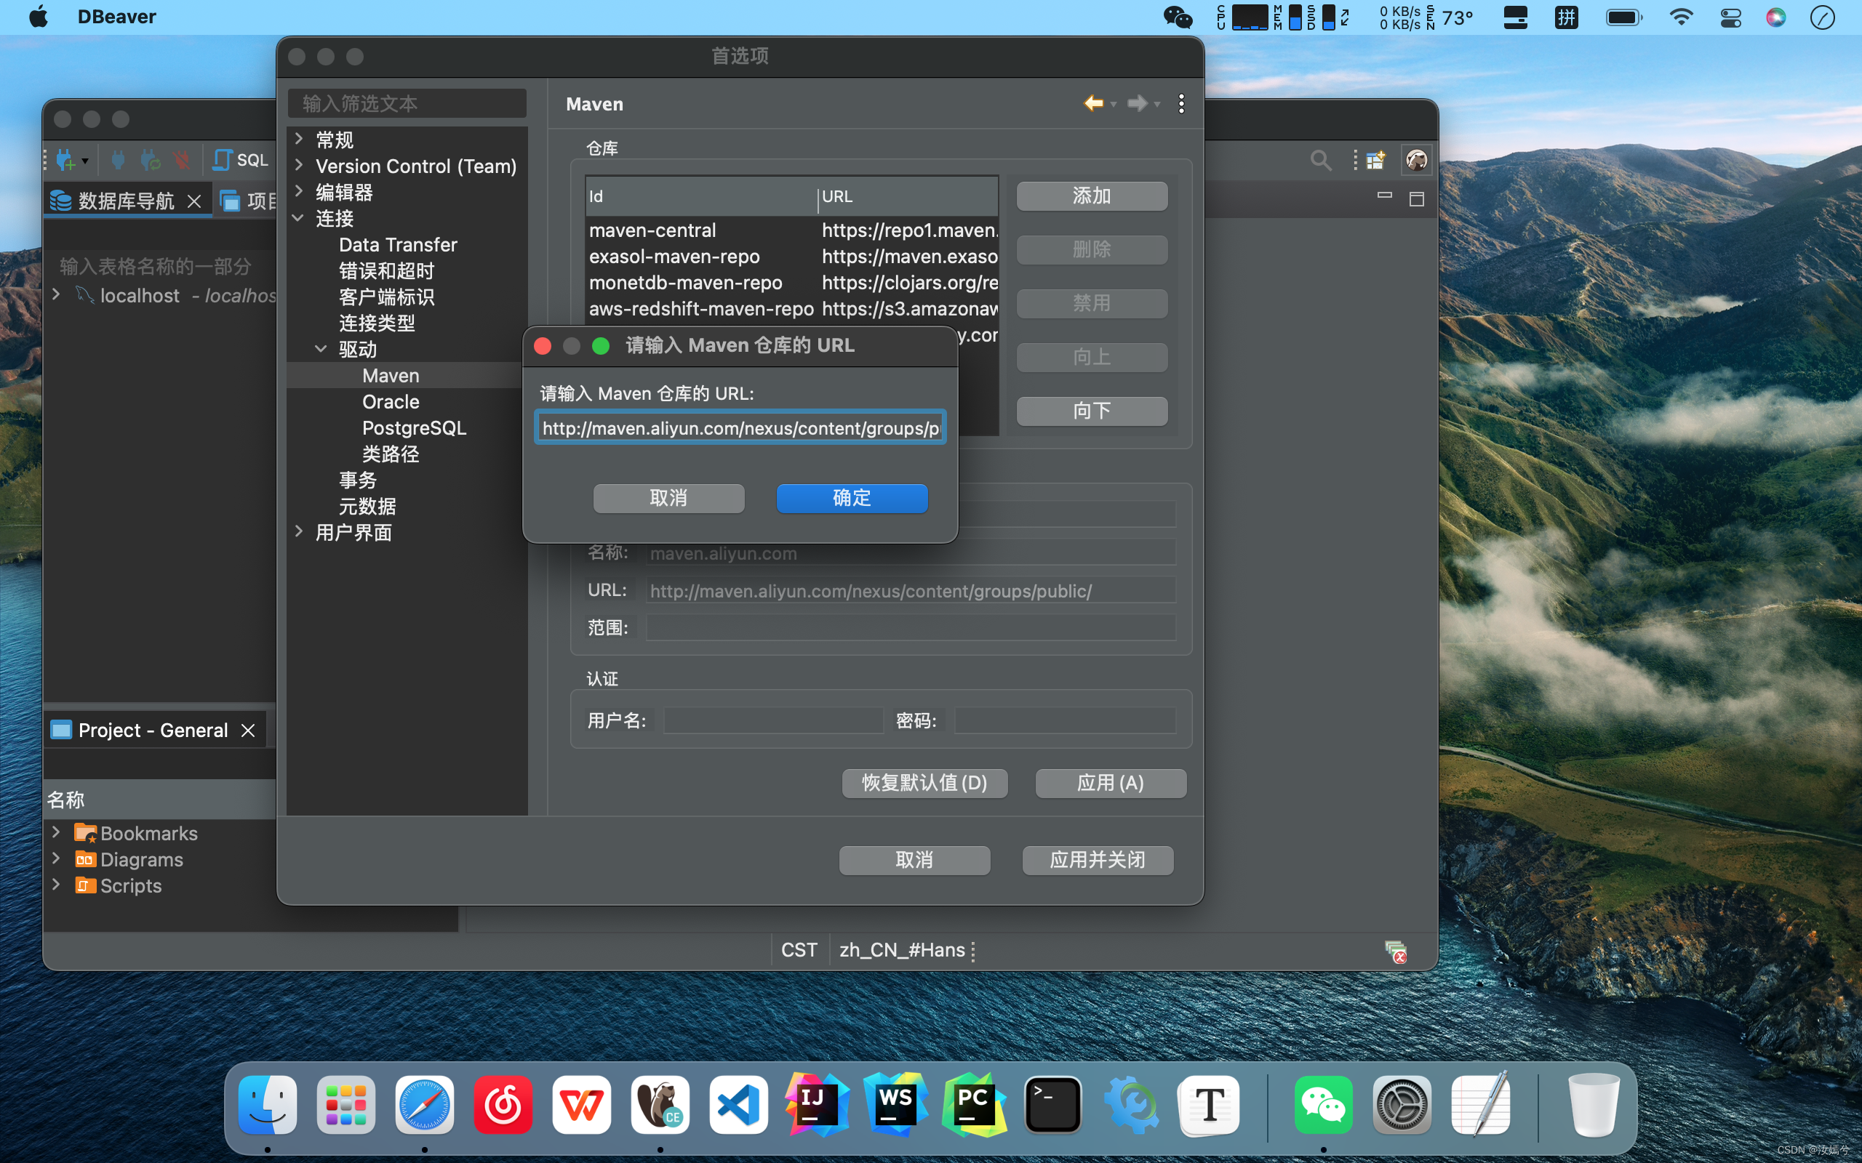Screen dimensions: 1862x1163
Task: Open Finder from the Dock
Action: (x=268, y=1106)
